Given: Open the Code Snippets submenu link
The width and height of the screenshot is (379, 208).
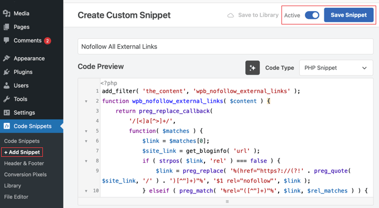Looking at the screenshot, I should coord(22,141).
